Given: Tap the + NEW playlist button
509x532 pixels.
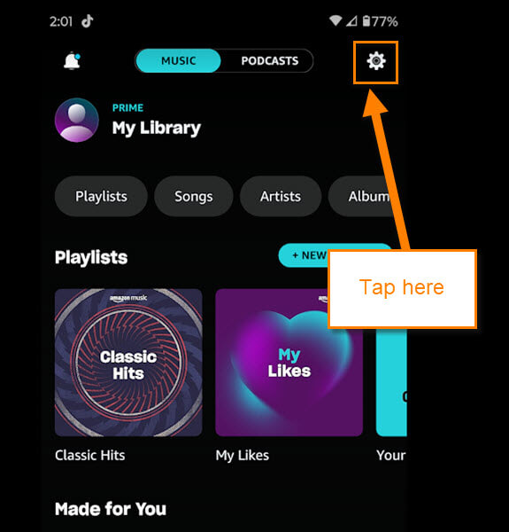Looking at the screenshot, I should [304, 255].
